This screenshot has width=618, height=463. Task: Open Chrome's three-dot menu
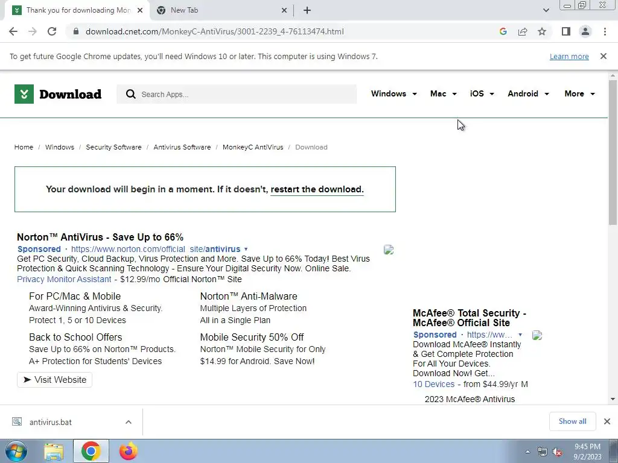pos(605,31)
